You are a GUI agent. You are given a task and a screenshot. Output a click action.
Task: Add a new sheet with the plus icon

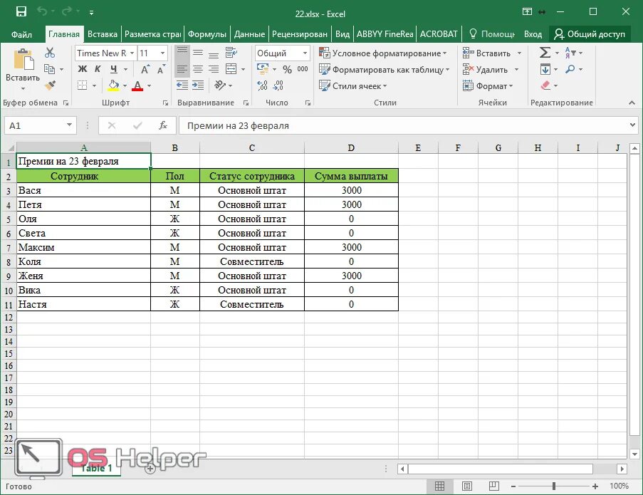click(150, 469)
